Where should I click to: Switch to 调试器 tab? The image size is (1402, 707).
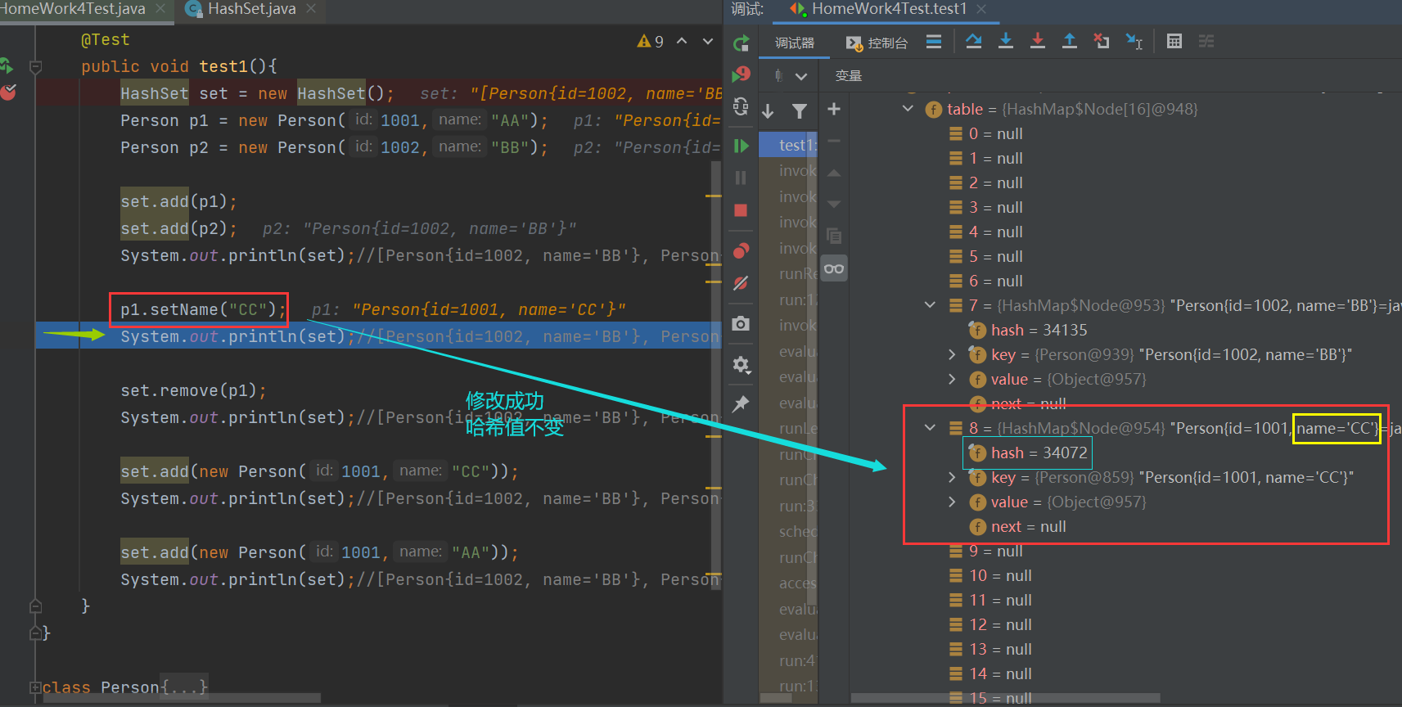pos(795,43)
